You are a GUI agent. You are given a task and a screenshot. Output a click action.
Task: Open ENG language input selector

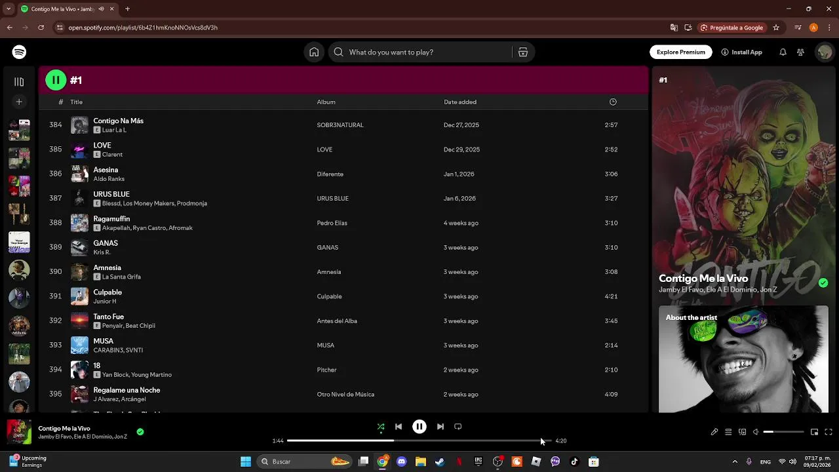click(x=765, y=462)
